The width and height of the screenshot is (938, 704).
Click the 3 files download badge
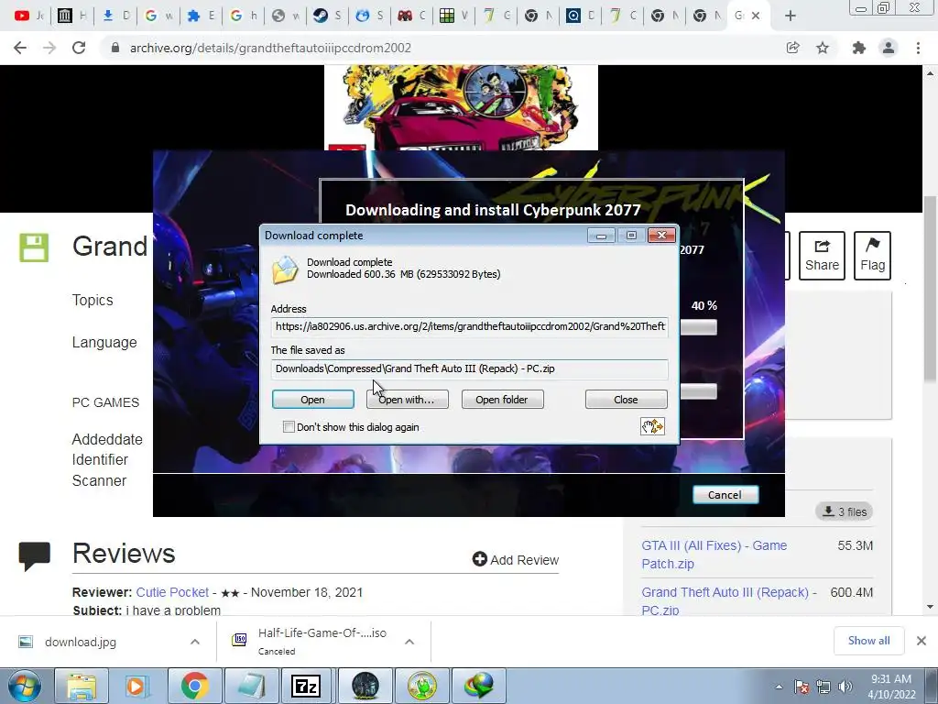(844, 511)
